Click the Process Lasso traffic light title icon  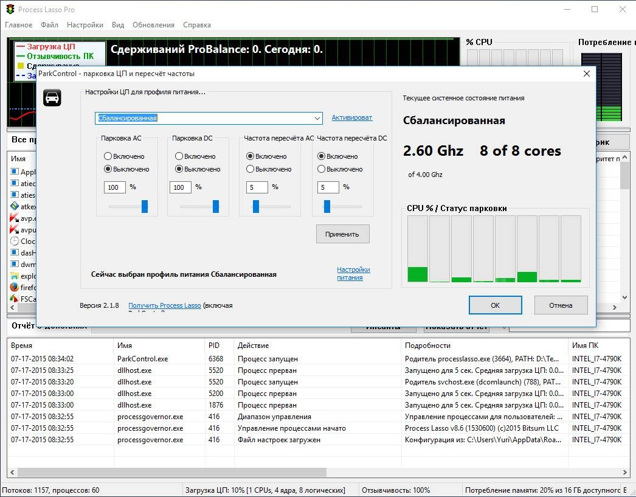(10, 9)
